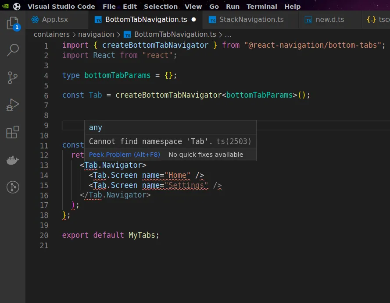Click the 'any' type text in hover popup
This screenshot has width=390, height=303.
coord(96,127)
